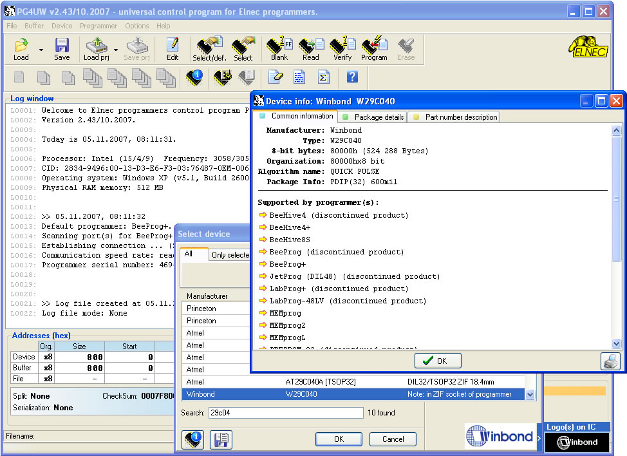Click the Edit buffer toolbar icon
The width and height of the screenshot is (627, 456).
pyautogui.click(x=173, y=49)
